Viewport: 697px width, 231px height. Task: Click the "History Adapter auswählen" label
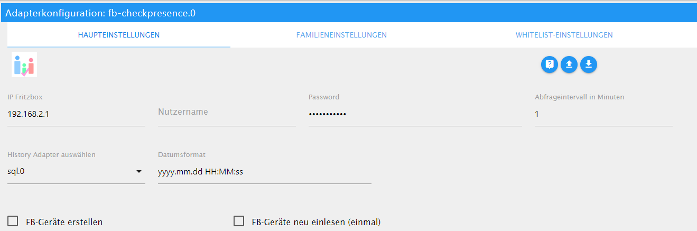[51, 155]
